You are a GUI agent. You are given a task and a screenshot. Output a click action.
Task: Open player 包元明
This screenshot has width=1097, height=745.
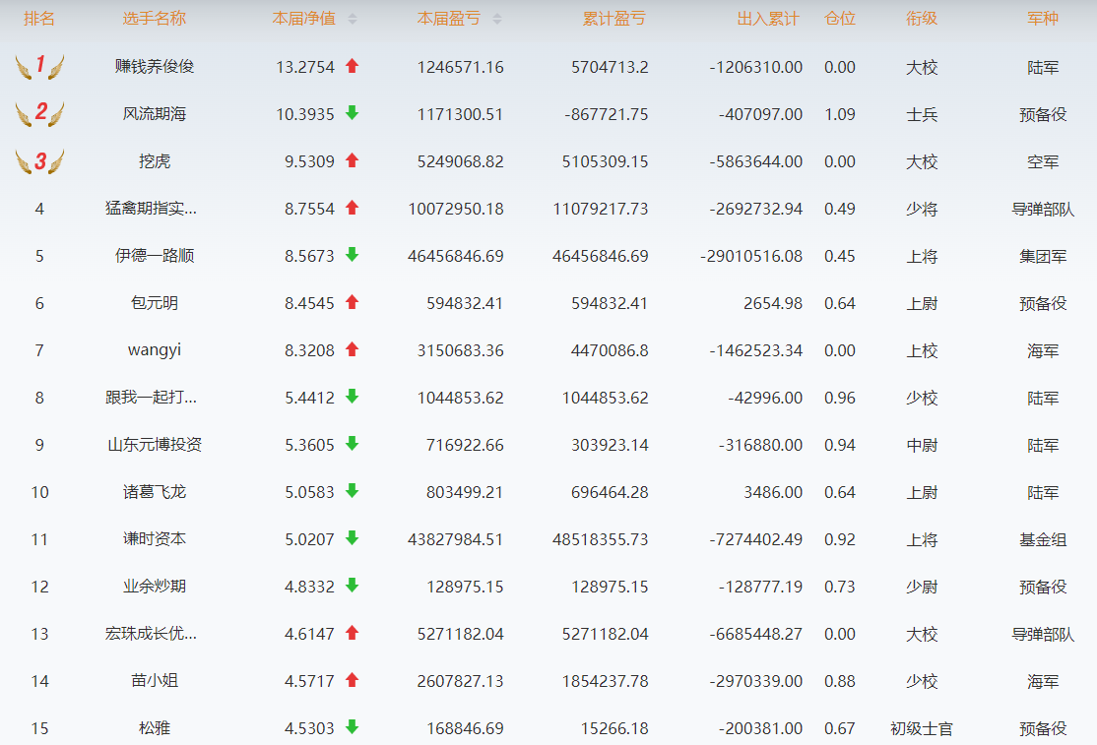click(x=155, y=303)
